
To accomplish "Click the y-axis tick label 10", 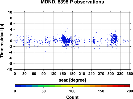I will pyautogui.click(x=10, y=12).
